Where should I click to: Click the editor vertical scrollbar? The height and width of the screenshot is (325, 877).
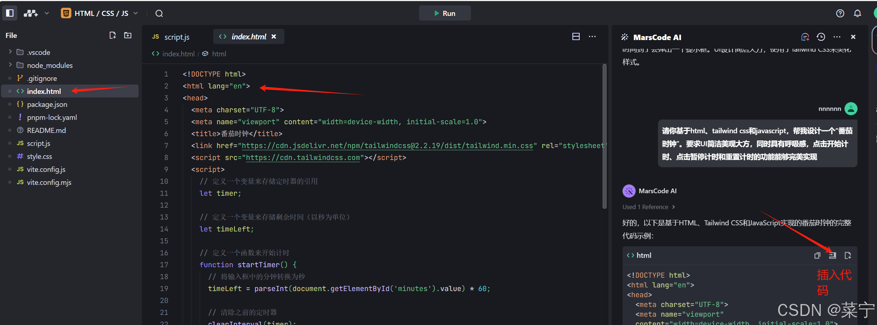click(x=605, y=136)
